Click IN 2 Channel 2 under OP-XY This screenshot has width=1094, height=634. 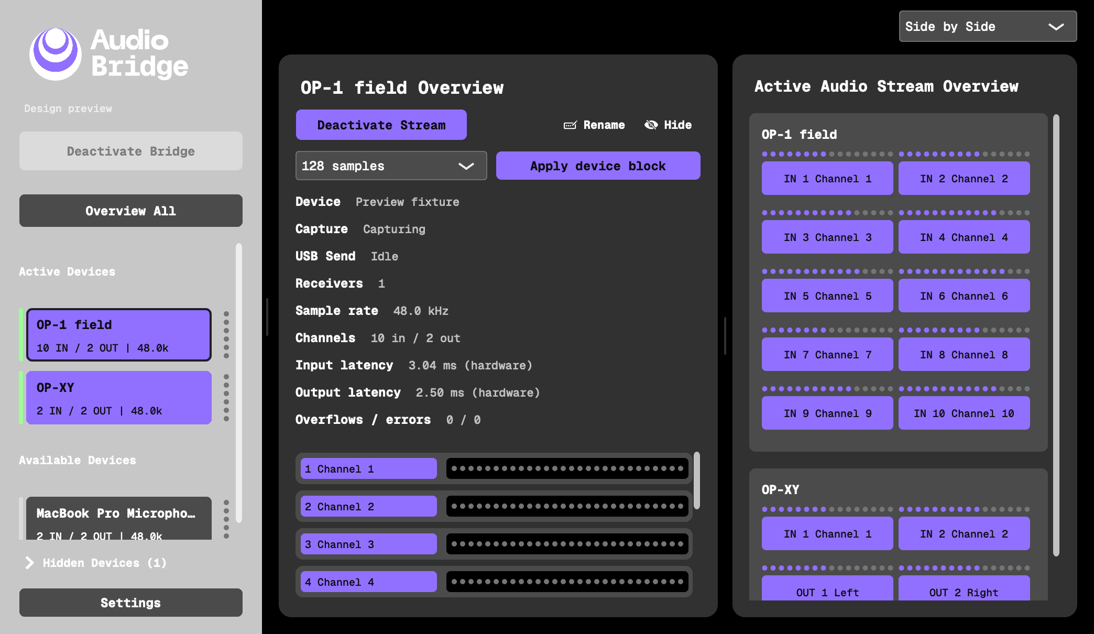click(964, 534)
